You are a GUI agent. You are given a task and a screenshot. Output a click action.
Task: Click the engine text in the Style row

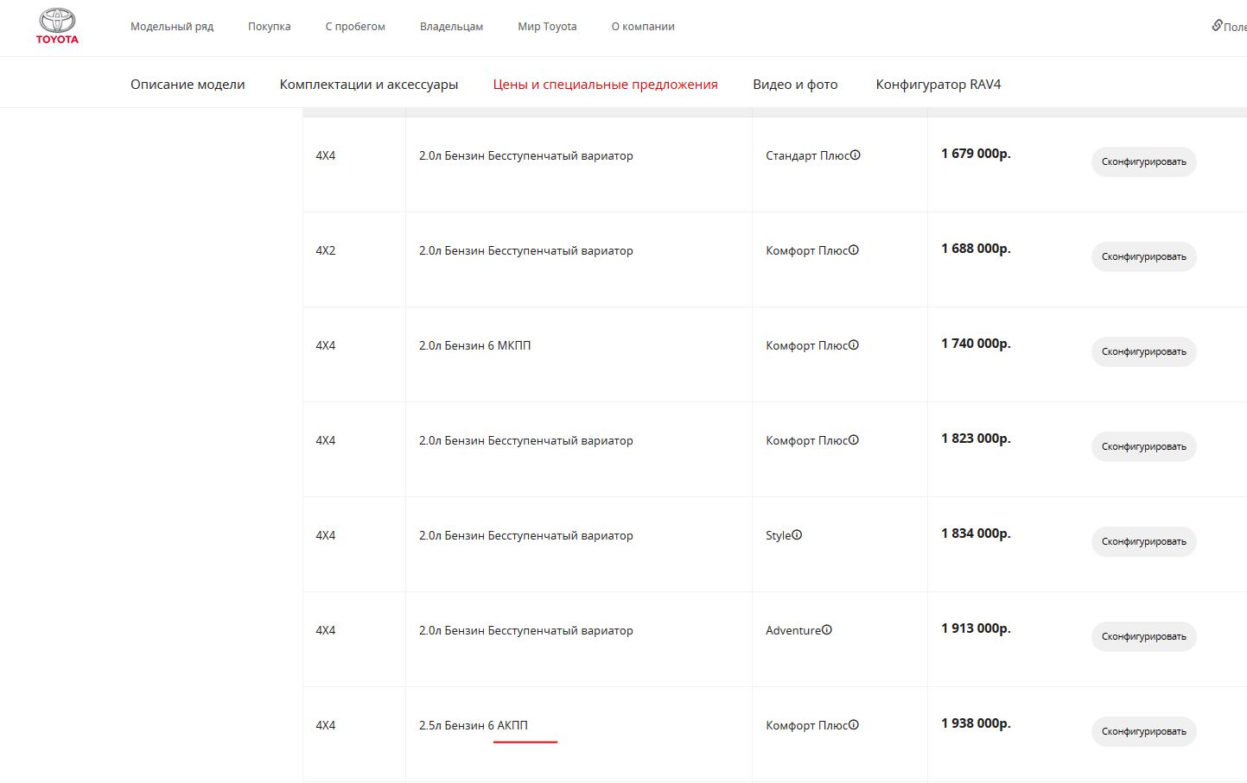point(525,535)
